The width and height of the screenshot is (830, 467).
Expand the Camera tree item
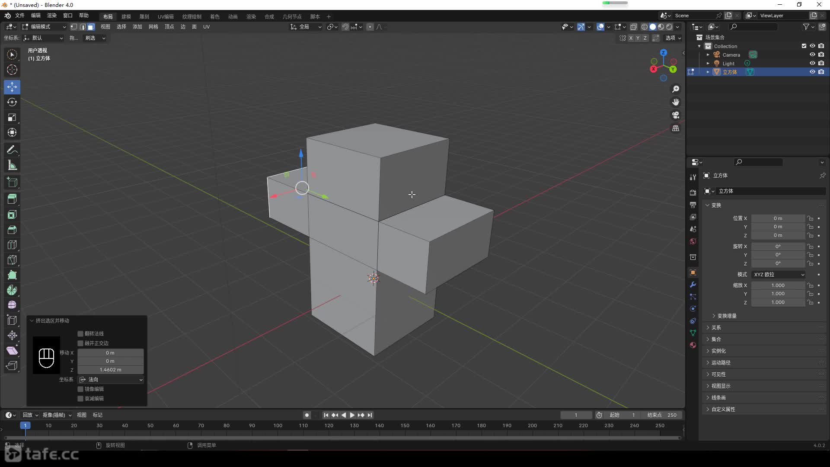coord(708,55)
